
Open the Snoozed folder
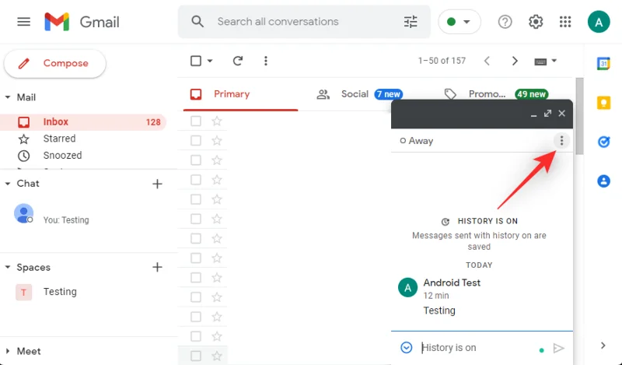click(x=62, y=156)
